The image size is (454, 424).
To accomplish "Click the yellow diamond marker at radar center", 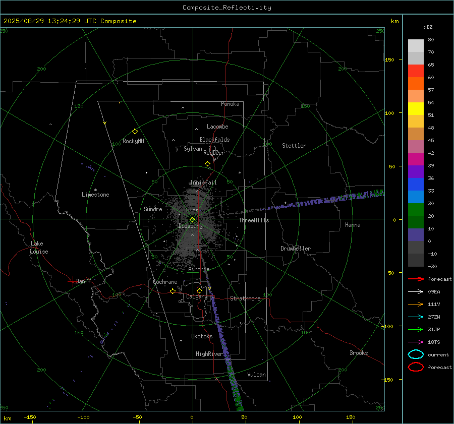I will [x=192, y=220].
